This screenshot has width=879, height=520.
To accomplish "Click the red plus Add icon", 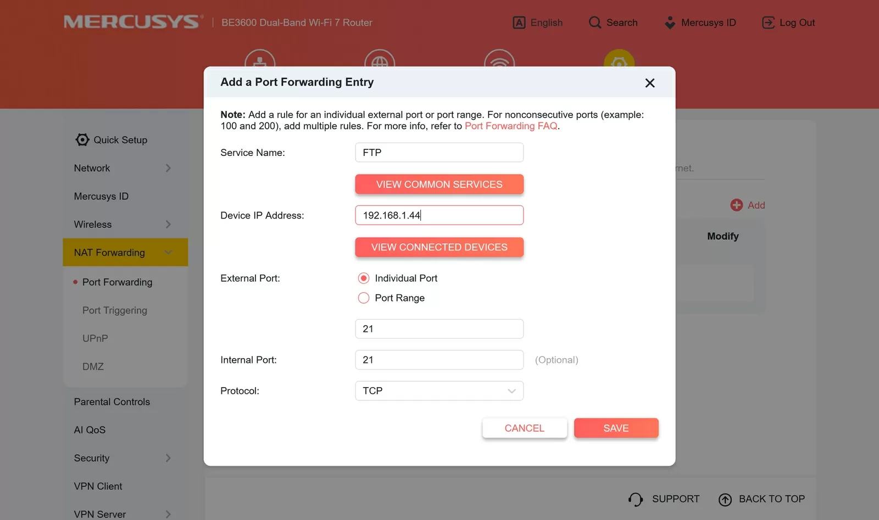I will [737, 205].
